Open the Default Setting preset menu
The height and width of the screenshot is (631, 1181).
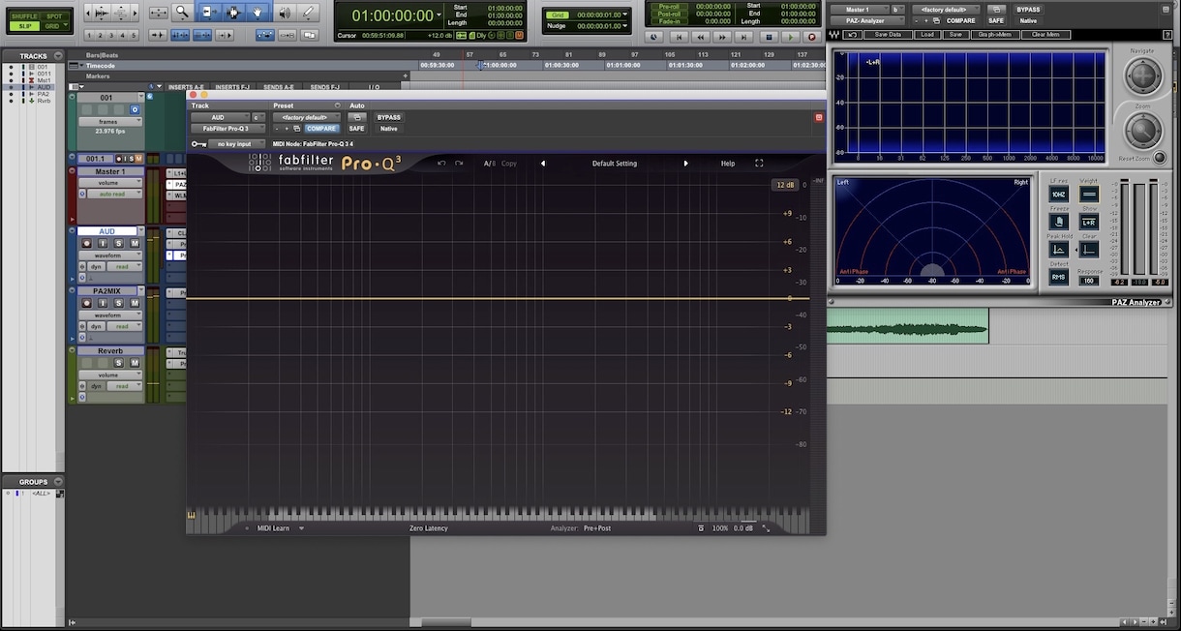615,164
